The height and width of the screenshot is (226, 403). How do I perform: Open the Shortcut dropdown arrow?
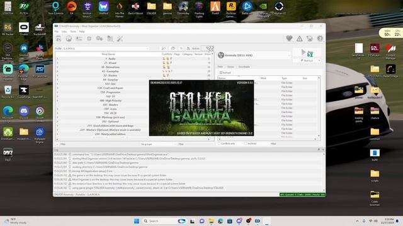coord(319,61)
